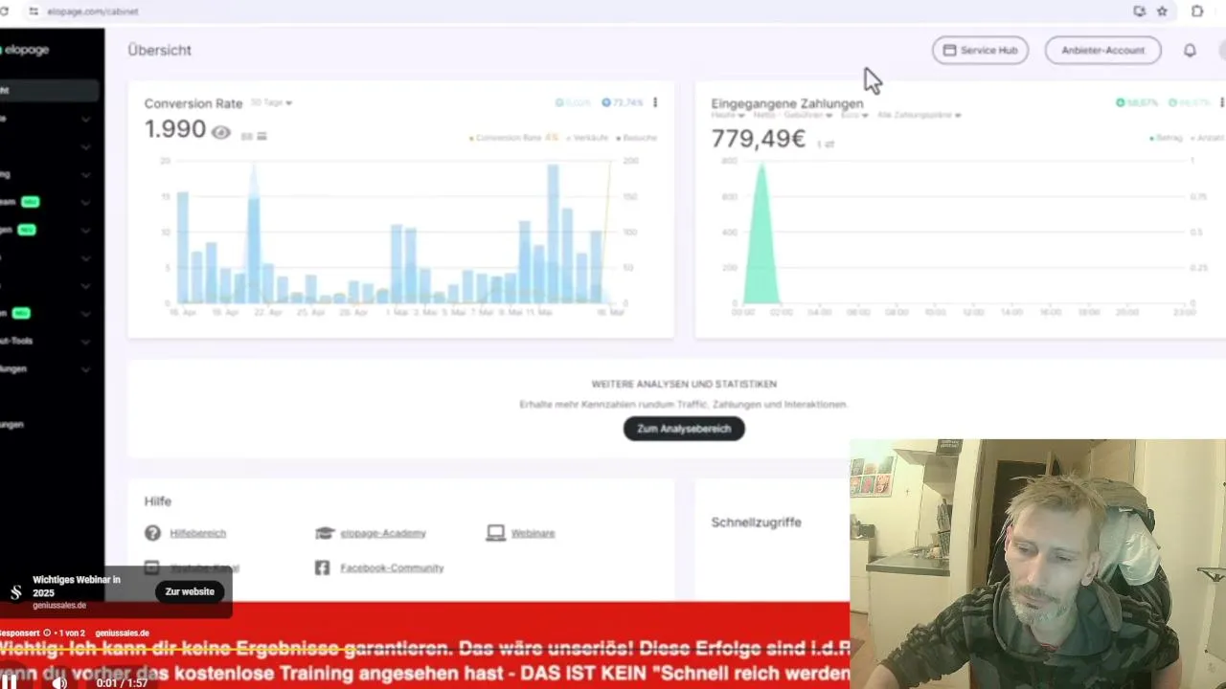Viewport: 1226px width, 689px height.
Task: Open the notifications bell icon
Action: coord(1190,50)
